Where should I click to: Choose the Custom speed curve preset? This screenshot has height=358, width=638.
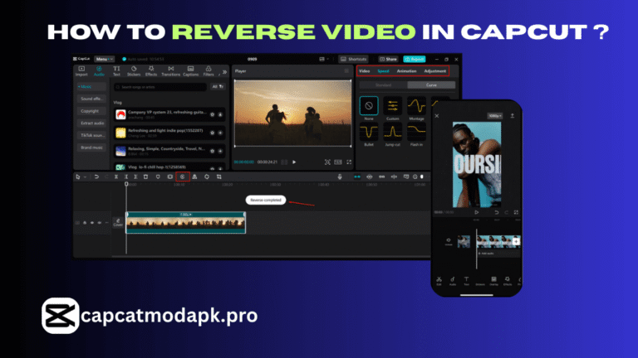click(393, 106)
